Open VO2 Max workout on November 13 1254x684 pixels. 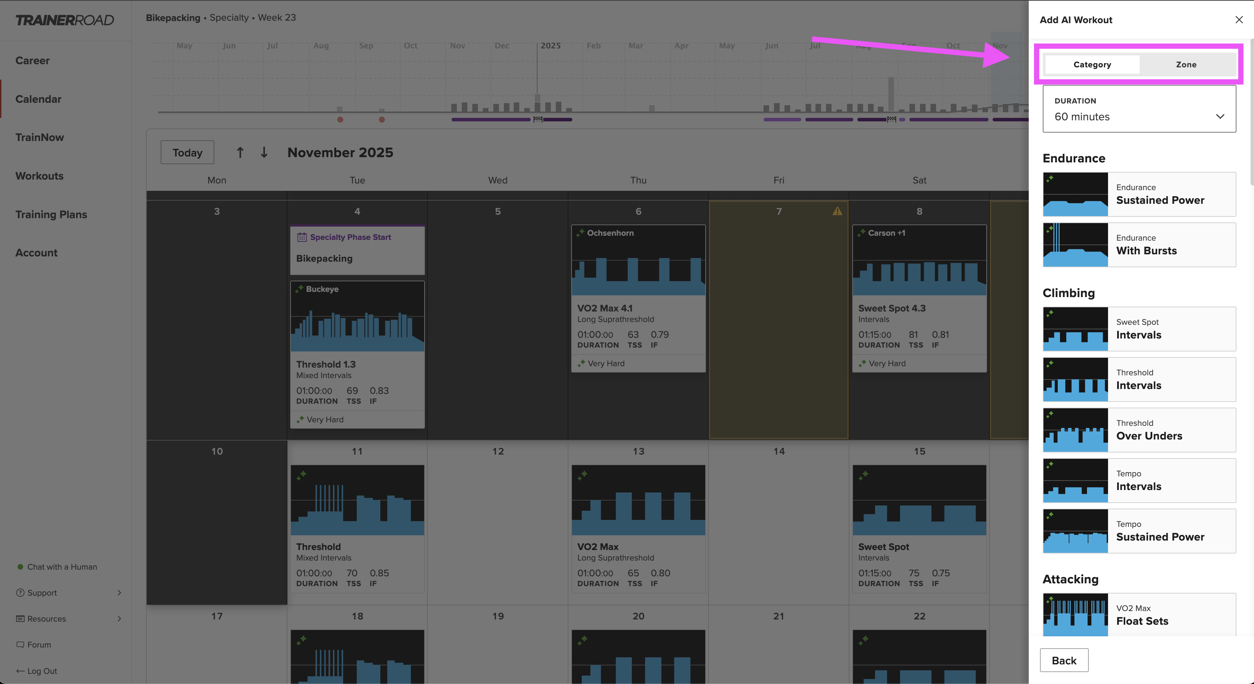[638, 529]
